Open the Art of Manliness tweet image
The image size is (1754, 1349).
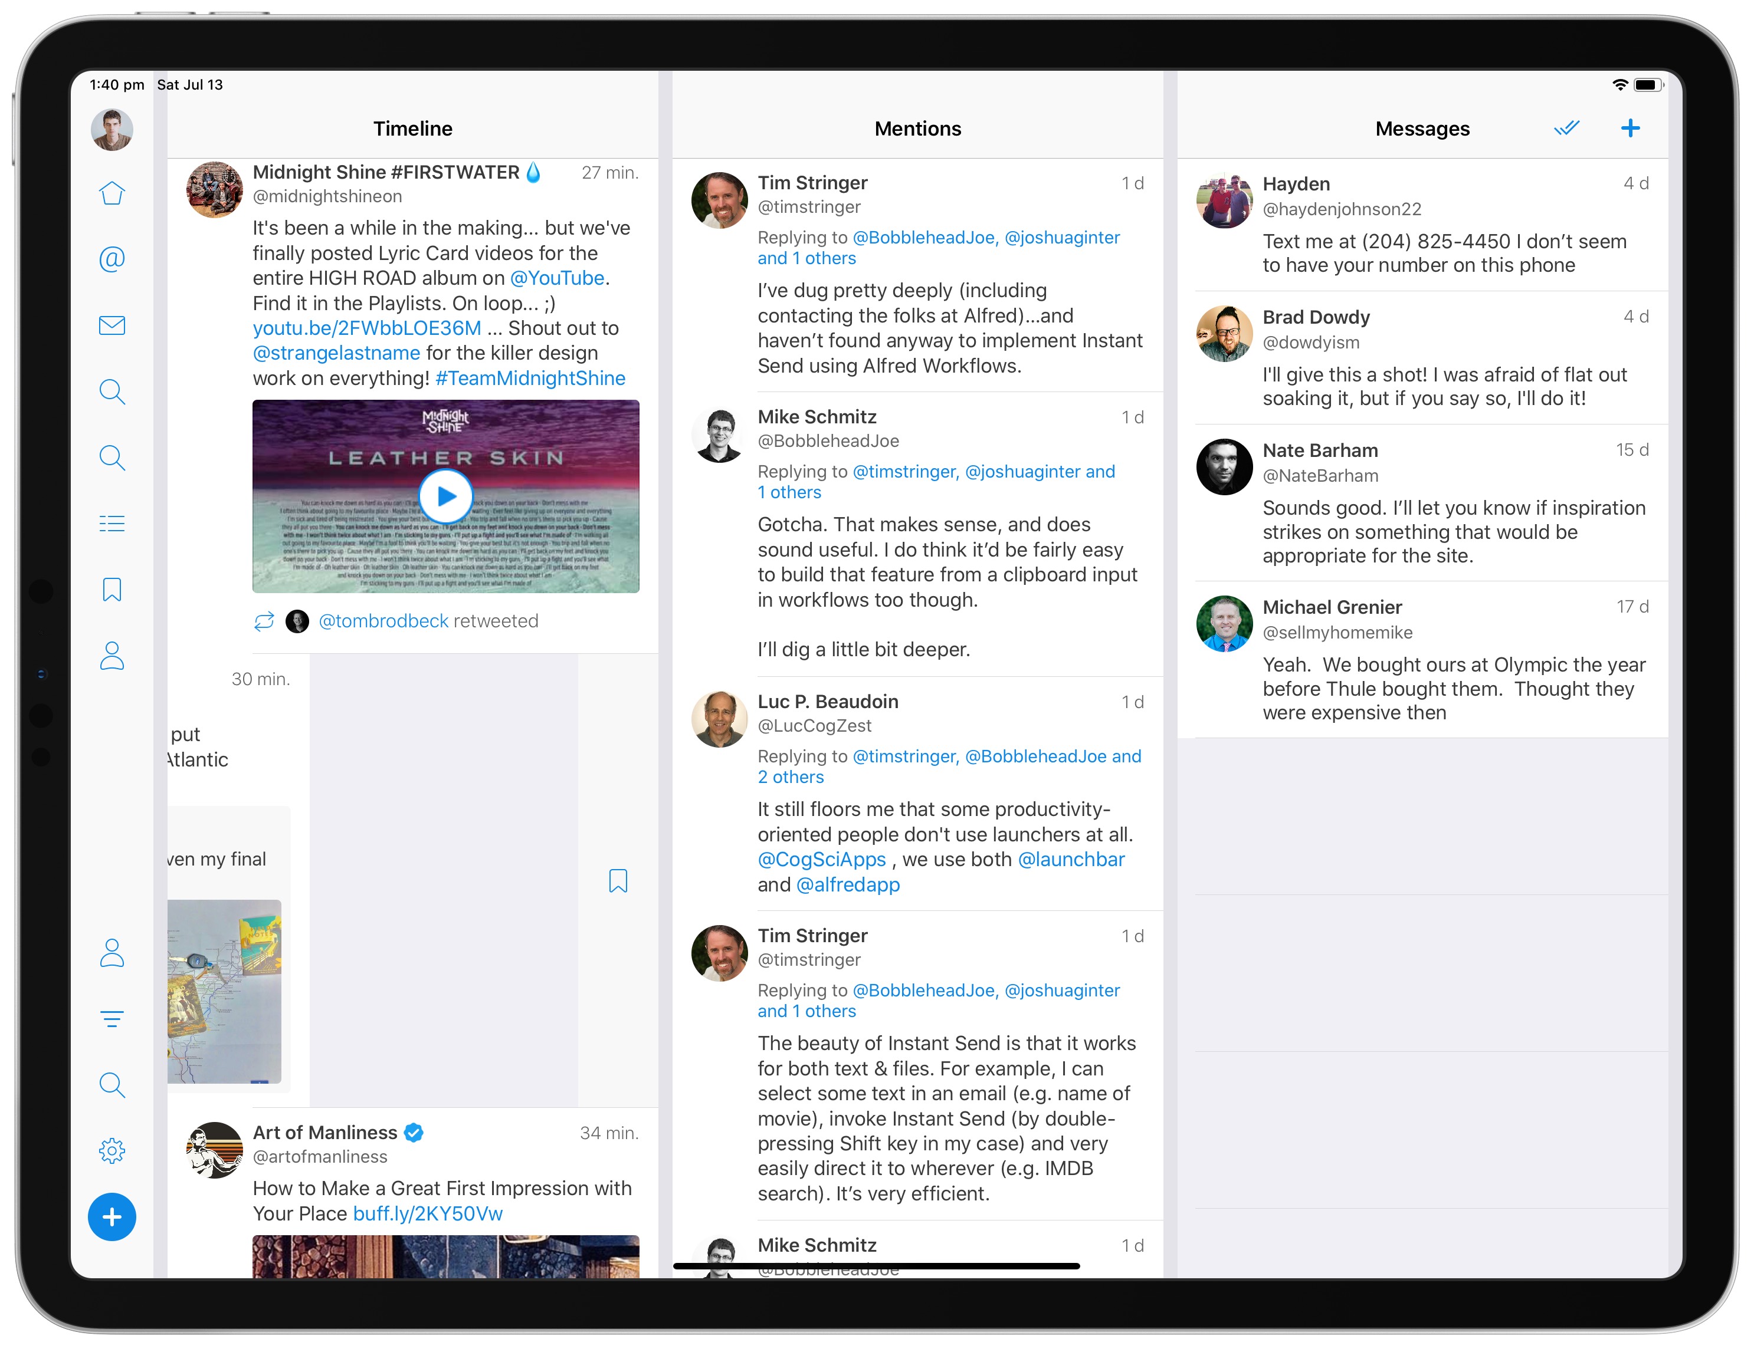click(446, 1256)
